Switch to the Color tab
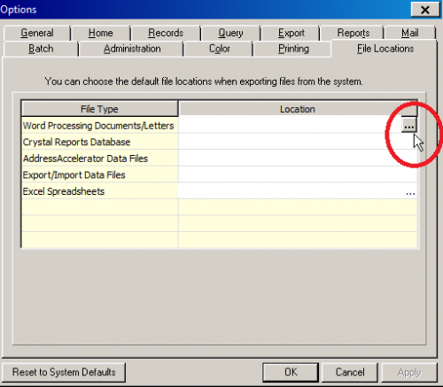 tap(220, 49)
